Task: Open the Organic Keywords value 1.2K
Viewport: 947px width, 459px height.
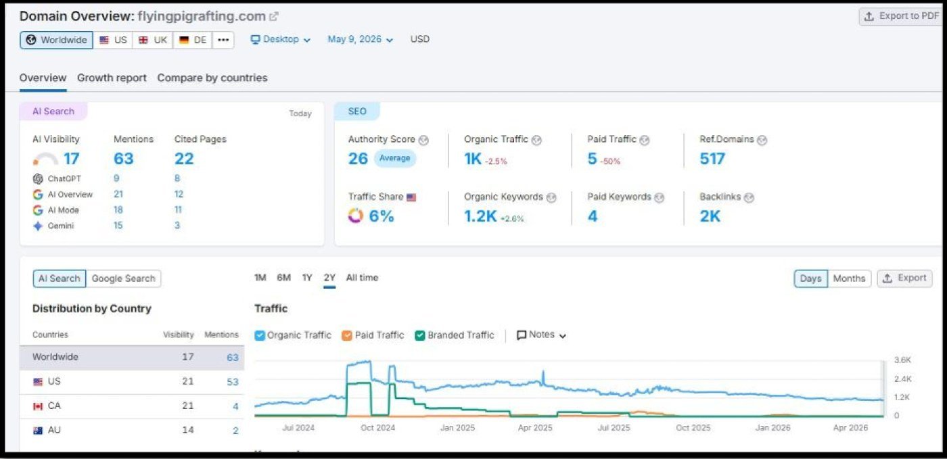Action: pyautogui.click(x=481, y=216)
